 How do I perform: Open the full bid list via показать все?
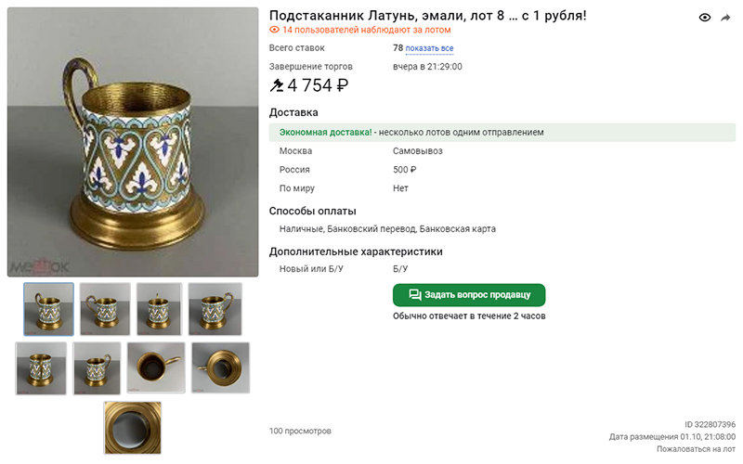click(x=429, y=48)
